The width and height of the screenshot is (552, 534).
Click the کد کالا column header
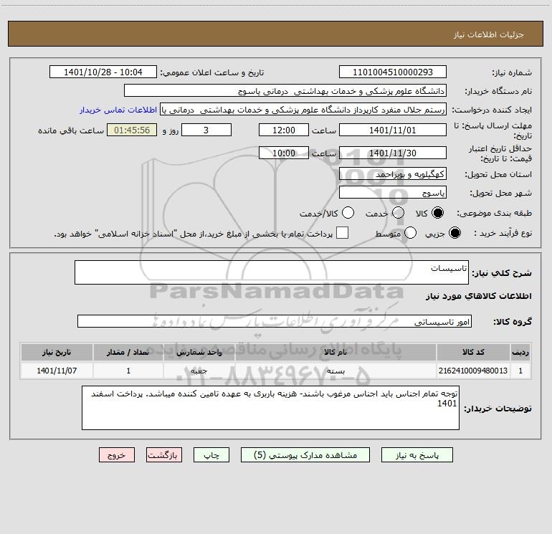click(x=473, y=352)
